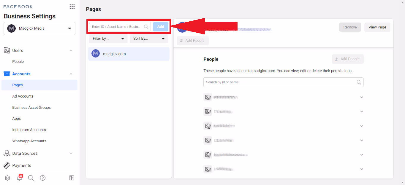Click magnifier icon in the people search field
Viewport: 405px width, 185px height.
coord(359,82)
